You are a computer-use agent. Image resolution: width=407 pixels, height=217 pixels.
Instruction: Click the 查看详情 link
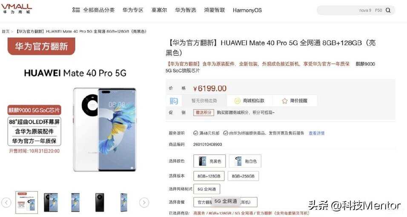317,133
